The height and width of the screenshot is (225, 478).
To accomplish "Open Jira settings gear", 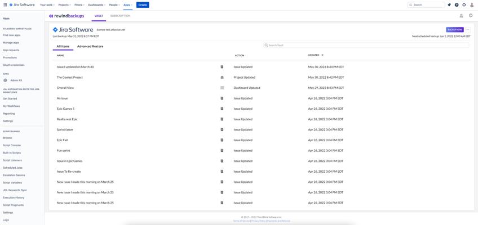I will (464, 5).
